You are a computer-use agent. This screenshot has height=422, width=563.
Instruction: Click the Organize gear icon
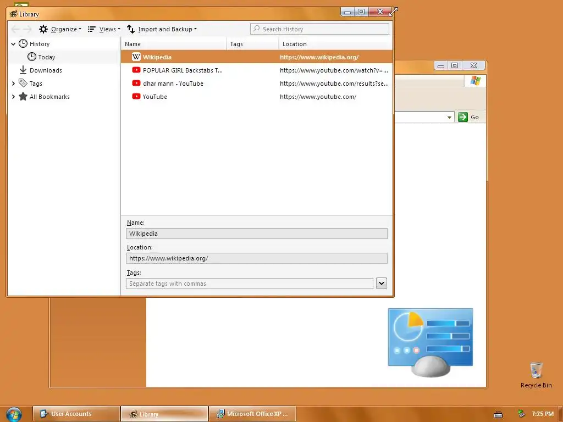pos(43,29)
